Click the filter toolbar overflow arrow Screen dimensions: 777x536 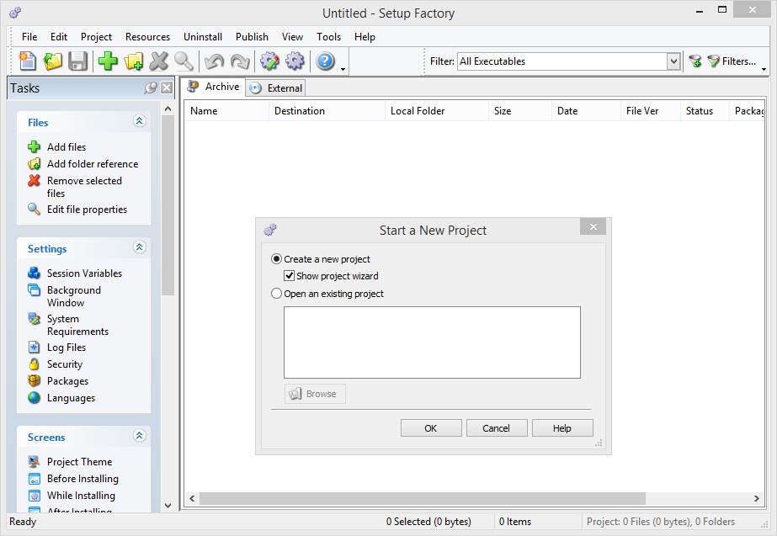(764, 69)
